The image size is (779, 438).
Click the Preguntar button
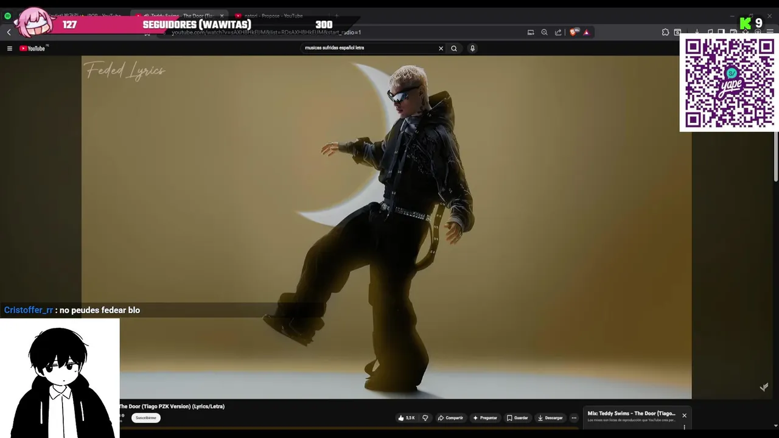click(485, 418)
